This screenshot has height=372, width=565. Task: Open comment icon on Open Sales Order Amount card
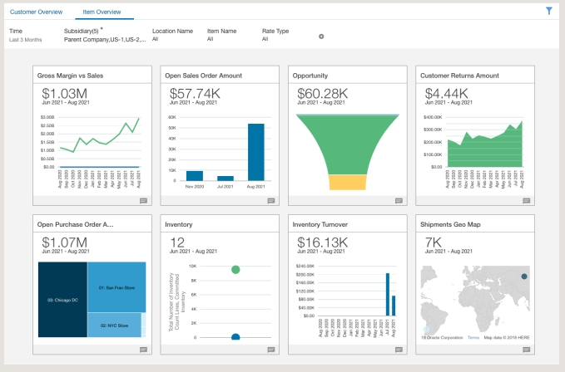coord(271,201)
